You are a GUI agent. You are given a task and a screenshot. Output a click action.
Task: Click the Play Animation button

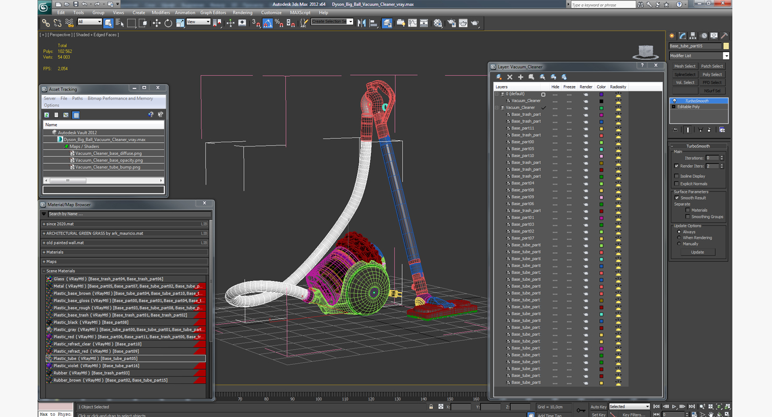[x=674, y=407]
